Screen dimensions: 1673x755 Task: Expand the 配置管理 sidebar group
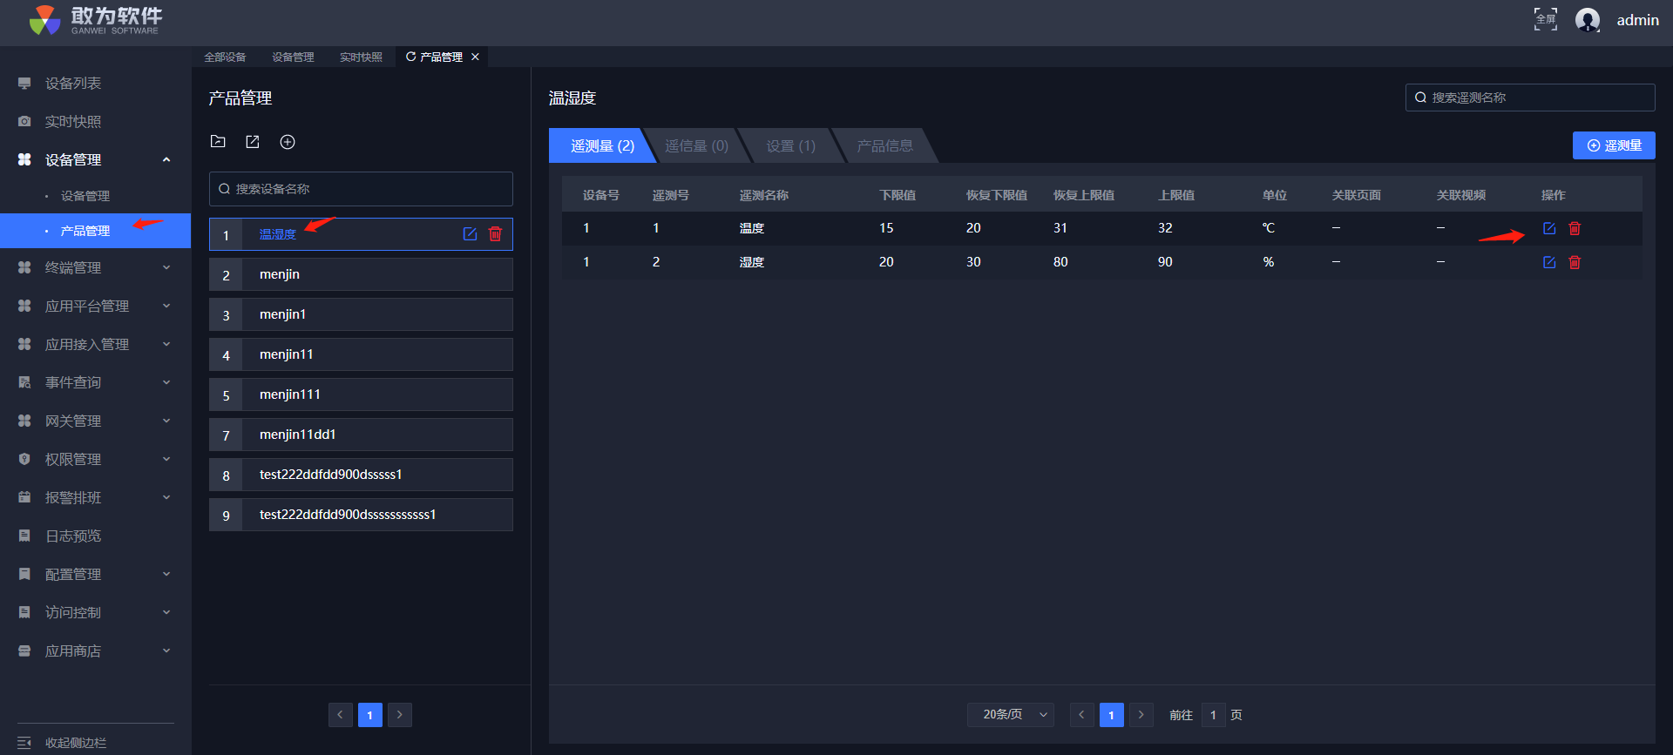tap(166, 574)
